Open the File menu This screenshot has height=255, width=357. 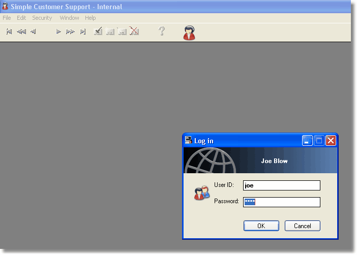click(x=7, y=18)
